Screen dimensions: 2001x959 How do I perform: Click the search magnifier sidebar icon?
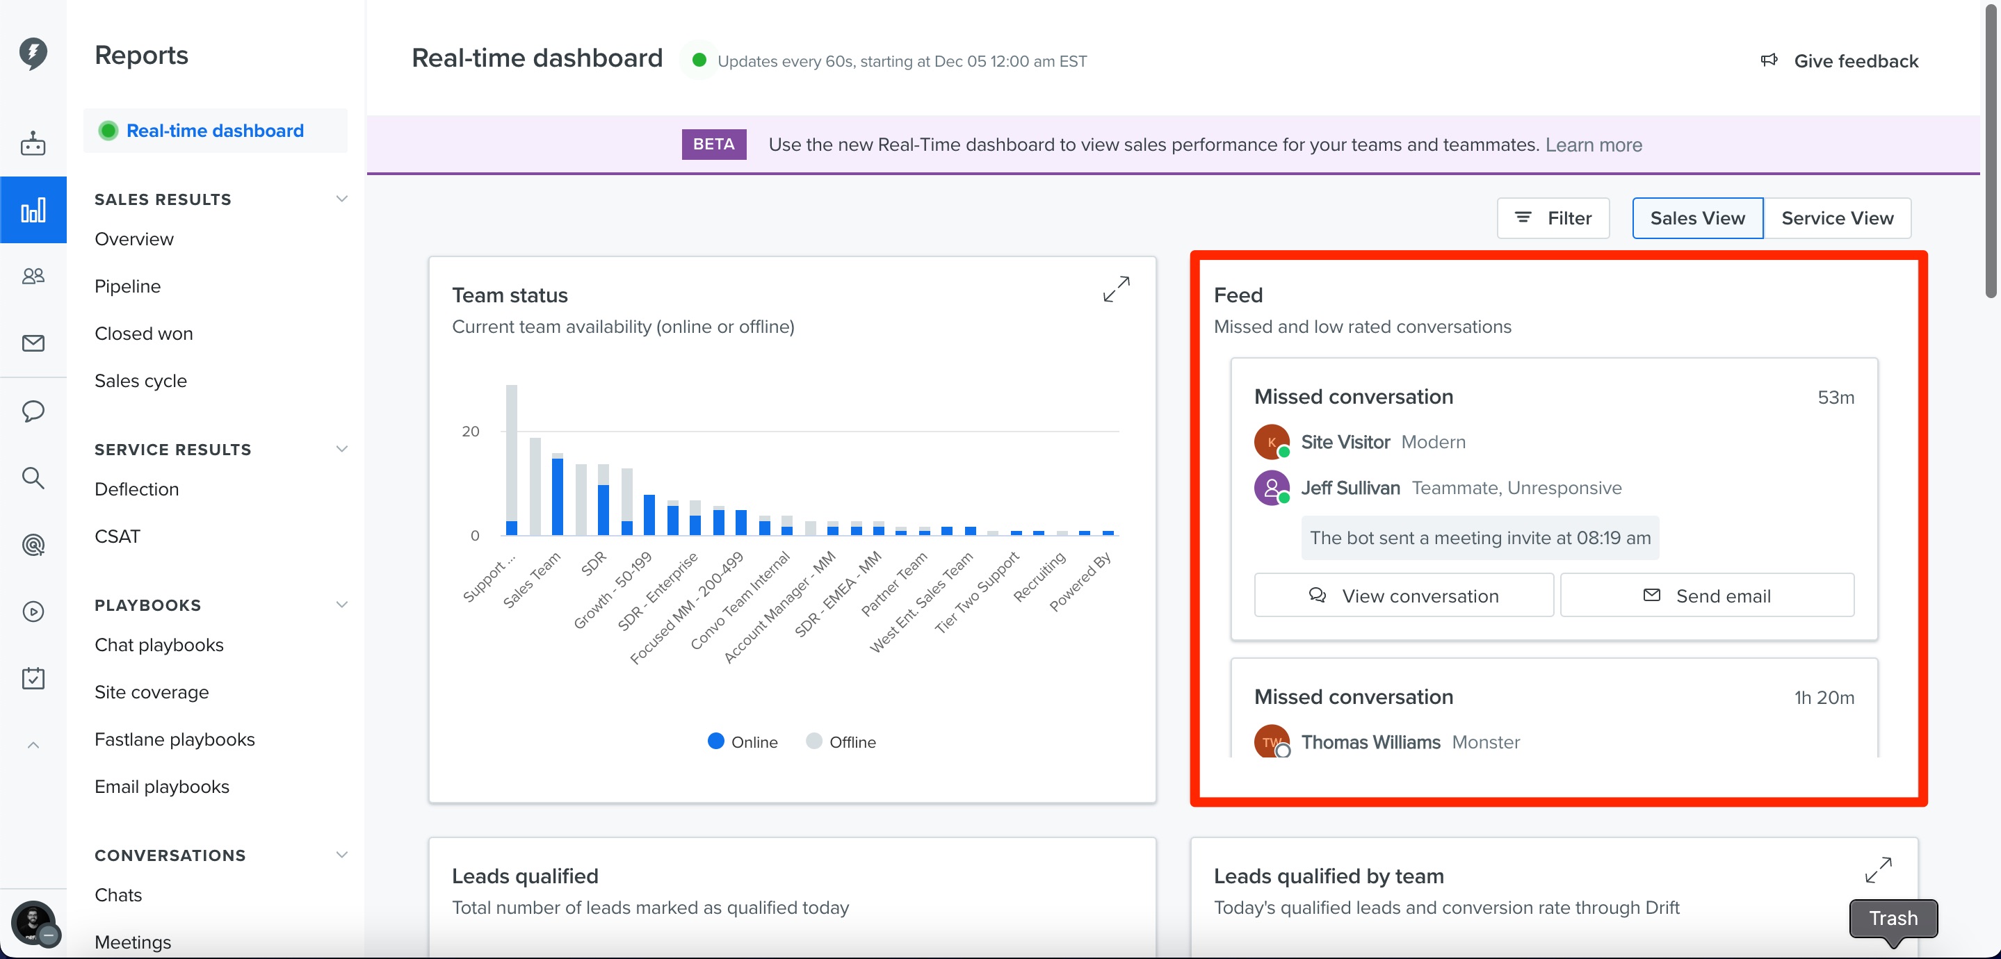click(33, 477)
